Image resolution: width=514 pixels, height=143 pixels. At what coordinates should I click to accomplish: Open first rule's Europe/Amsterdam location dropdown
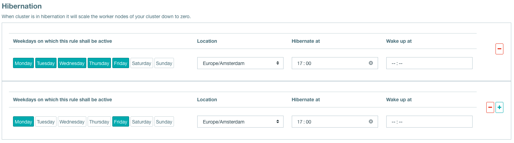point(240,63)
